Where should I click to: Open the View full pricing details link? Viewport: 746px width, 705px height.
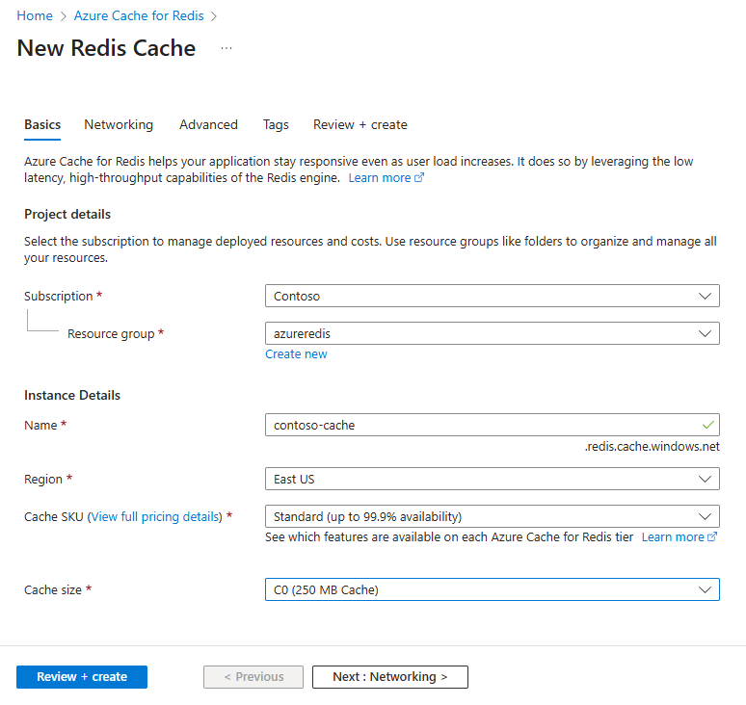click(x=155, y=517)
